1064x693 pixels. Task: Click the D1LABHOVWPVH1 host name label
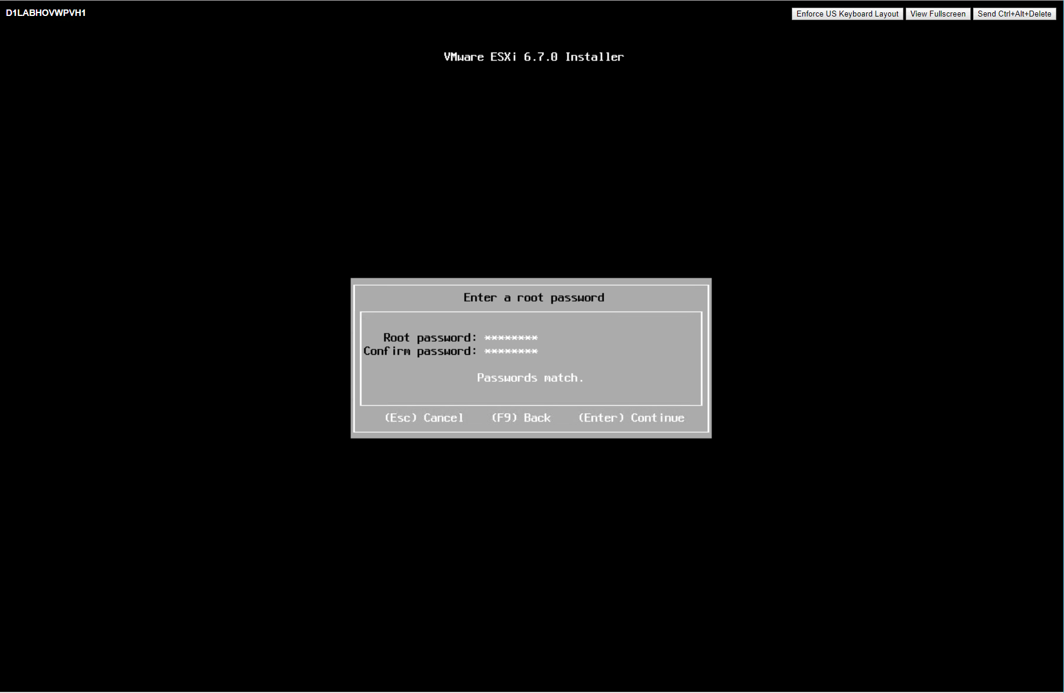click(x=46, y=13)
